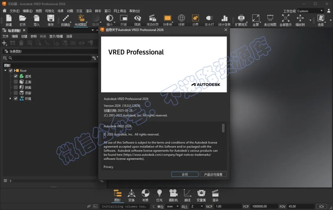333x210 pixels.
Task: Open the 向上 Z up-axis dropdown
Action: point(197,206)
